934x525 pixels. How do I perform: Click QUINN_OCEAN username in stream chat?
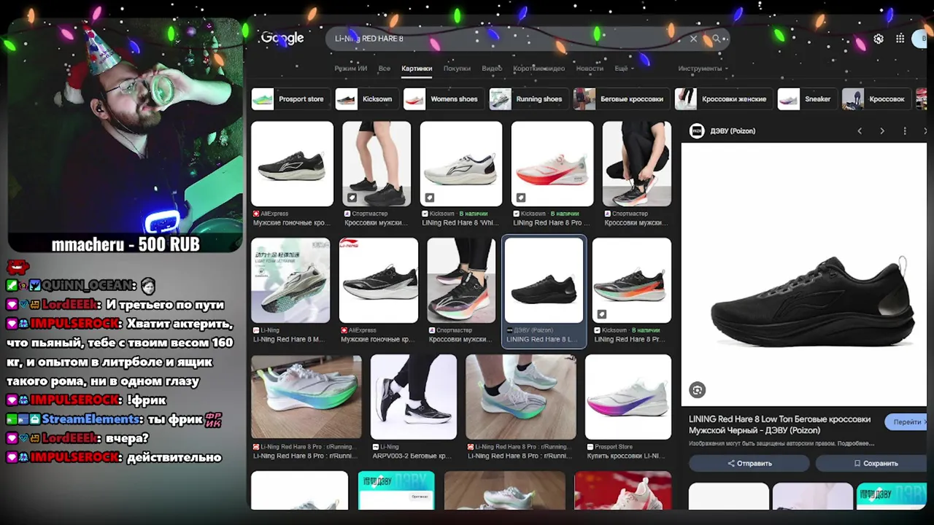[x=88, y=286]
